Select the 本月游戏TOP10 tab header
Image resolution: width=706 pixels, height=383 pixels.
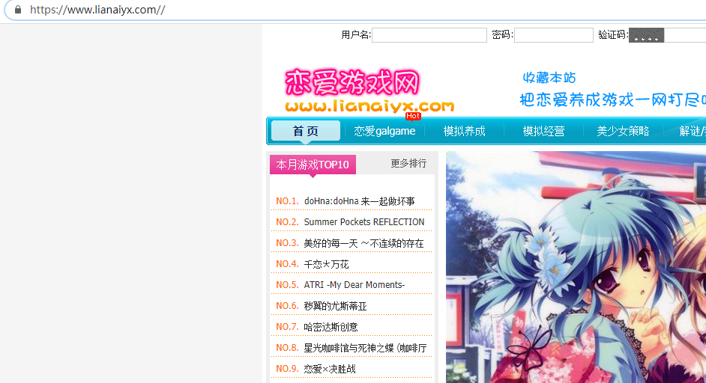[x=313, y=165]
